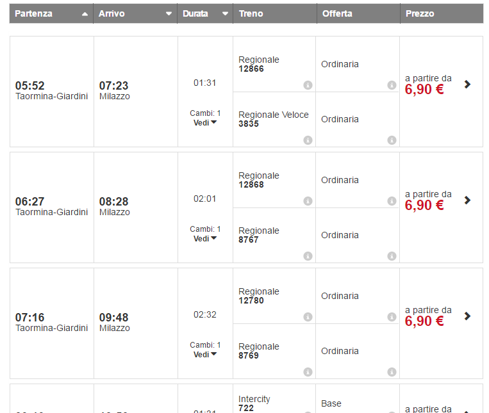Sort results by Durata column
Screen dimensions: 489x413
205,13
